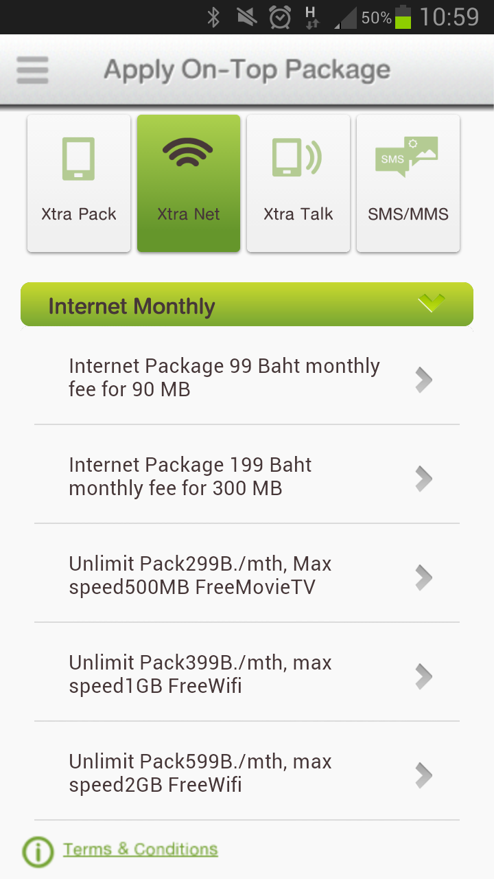The image size is (494, 879).
Task: Tap the Xtra Pack phone icon
Action: pyautogui.click(x=78, y=159)
